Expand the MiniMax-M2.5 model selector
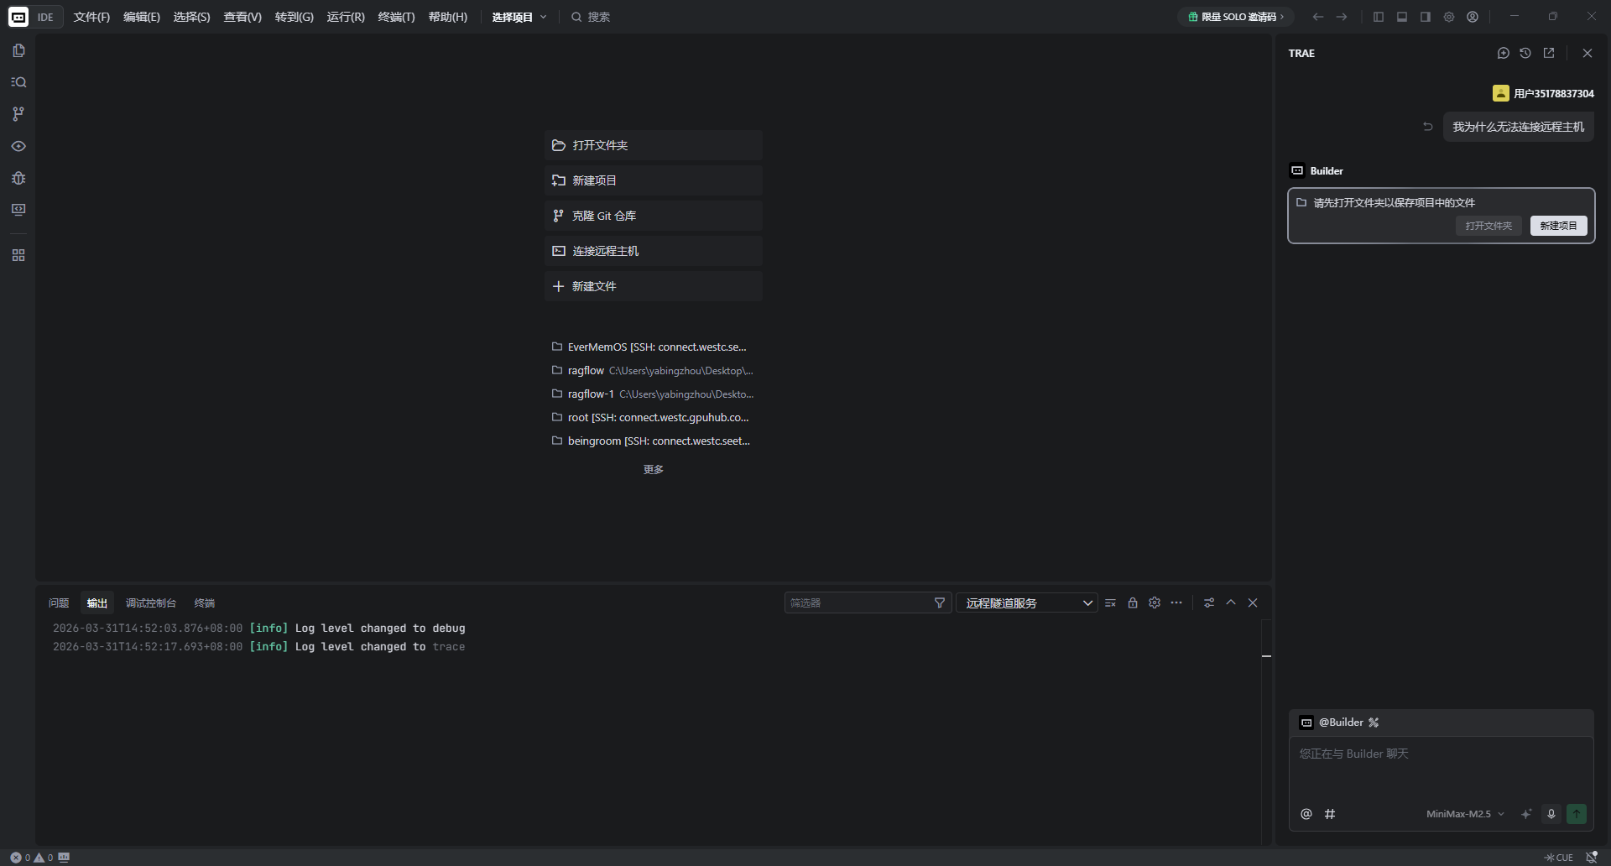 [x=1465, y=814]
